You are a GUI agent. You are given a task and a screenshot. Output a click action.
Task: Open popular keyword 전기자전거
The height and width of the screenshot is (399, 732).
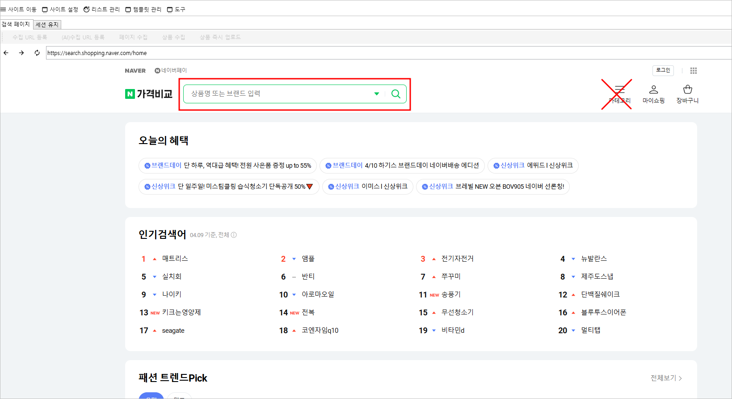(458, 259)
